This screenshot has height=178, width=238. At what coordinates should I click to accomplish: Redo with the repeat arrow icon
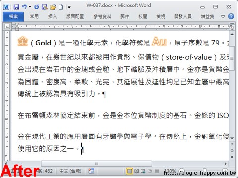36,7
